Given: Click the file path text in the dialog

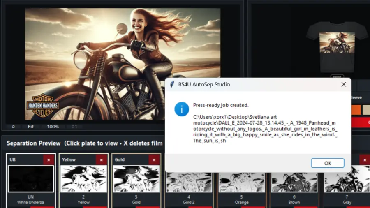Looking at the screenshot, I should 265,129.
